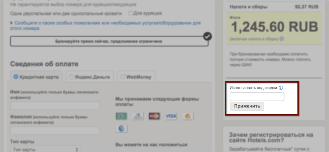Open the 'Тип карты' dropdown
This screenshot has width=329, height=152.
click(x=45, y=149)
